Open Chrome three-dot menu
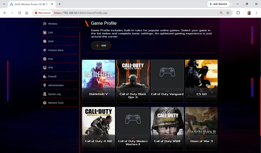 (256, 13)
